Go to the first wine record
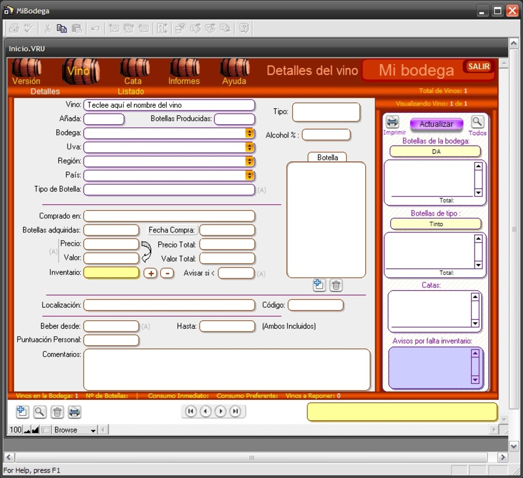523x478 pixels. [x=191, y=411]
